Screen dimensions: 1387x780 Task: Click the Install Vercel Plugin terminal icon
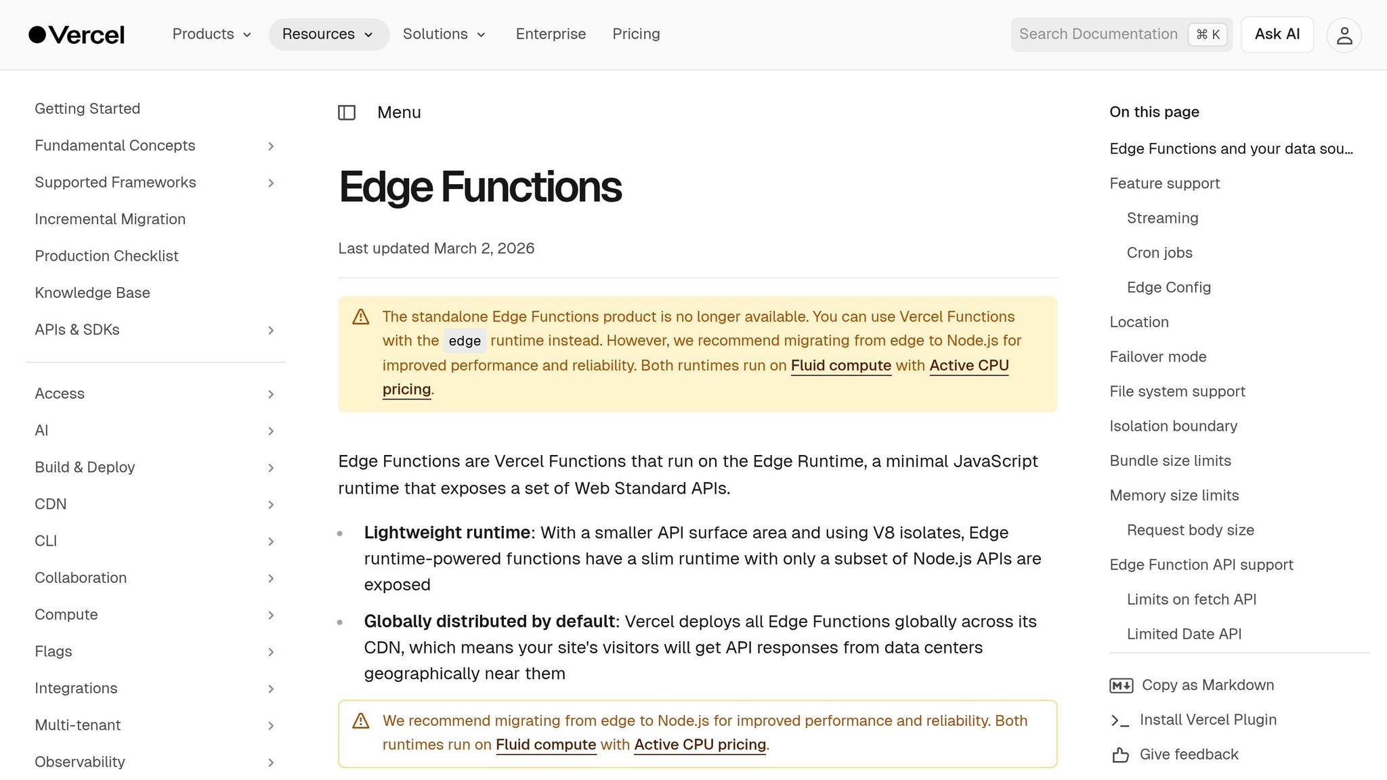coord(1120,720)
